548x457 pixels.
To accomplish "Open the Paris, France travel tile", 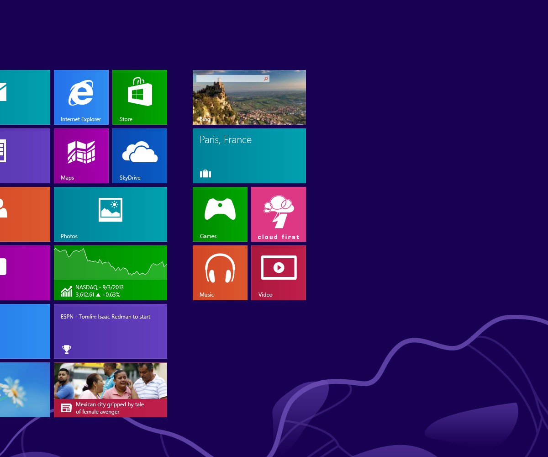I will pos(249,156).
